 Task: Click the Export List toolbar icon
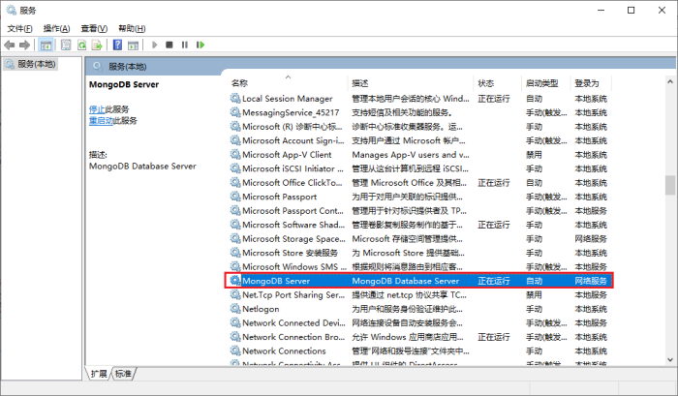click(97, 45)
